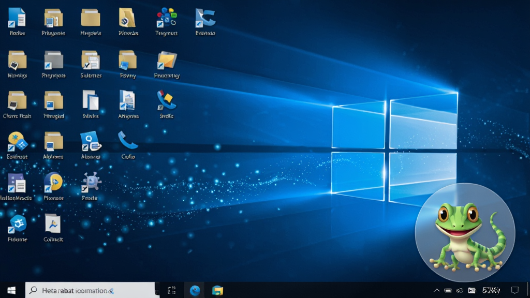The height and width of the screenshot is (298, 530).
Task: Open the two overlapping blank pages icon
Action: (91, 100)
